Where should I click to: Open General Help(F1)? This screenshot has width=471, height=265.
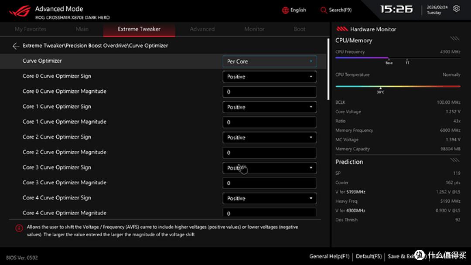point(330,257)
